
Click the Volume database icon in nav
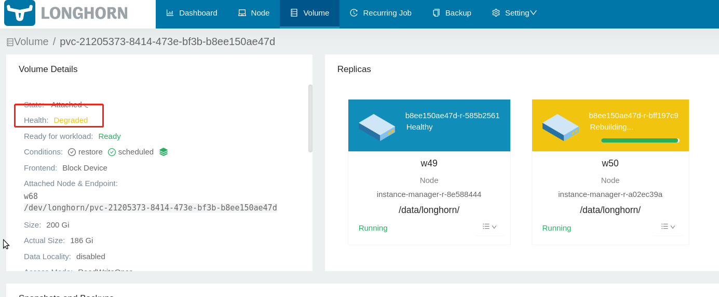pos(294,13)
